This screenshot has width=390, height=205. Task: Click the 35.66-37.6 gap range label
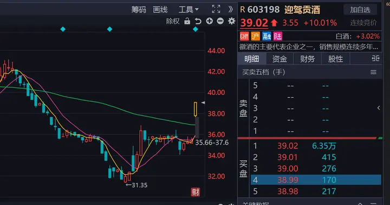pos(212,142)
